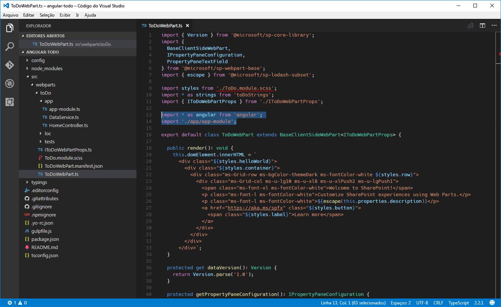
Task: Open ToDoWebPart.manifest.json in the file tree
Action: click(78, 166)
